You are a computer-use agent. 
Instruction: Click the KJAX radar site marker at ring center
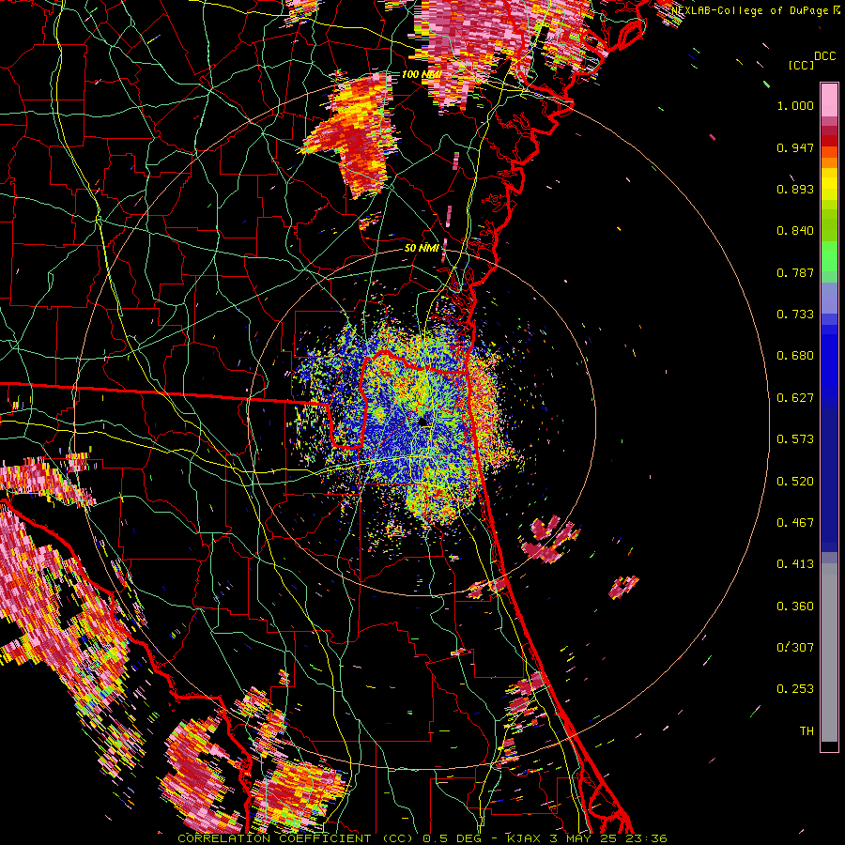(423, 422)
